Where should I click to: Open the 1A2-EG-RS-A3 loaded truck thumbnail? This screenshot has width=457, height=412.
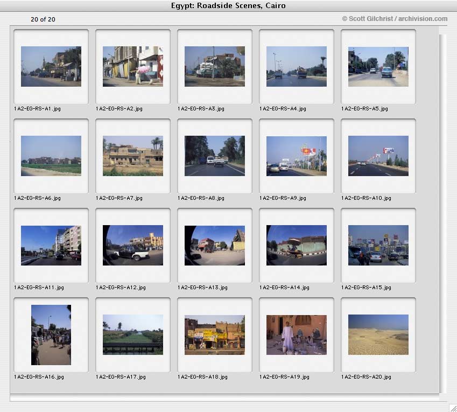(x=215, y=66)
